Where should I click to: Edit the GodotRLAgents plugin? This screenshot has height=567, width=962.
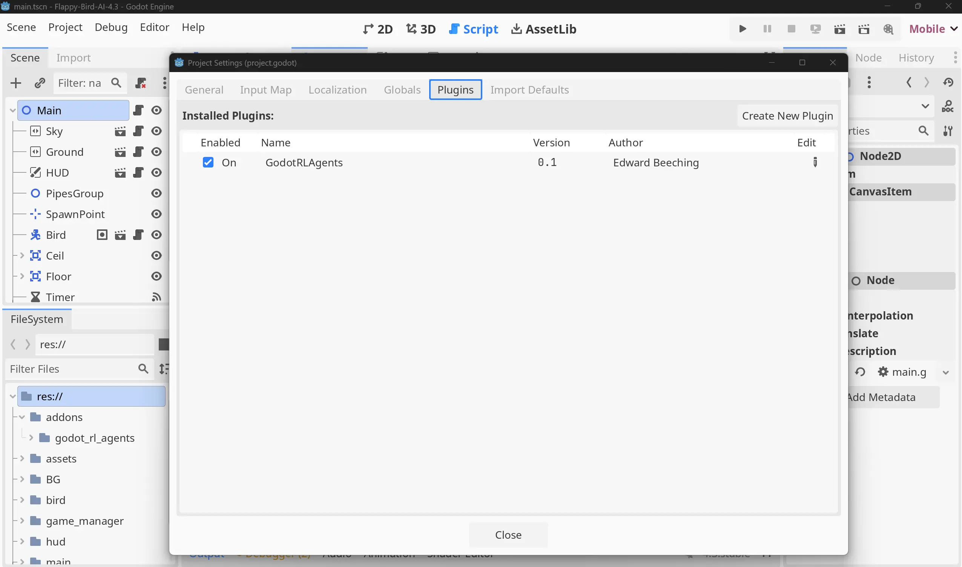[815, 162]
